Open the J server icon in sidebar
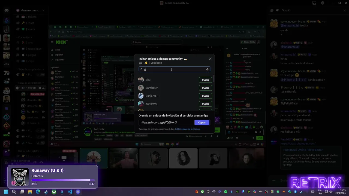The width and height of the screenshot is (349, 196). tap(7, 29)
